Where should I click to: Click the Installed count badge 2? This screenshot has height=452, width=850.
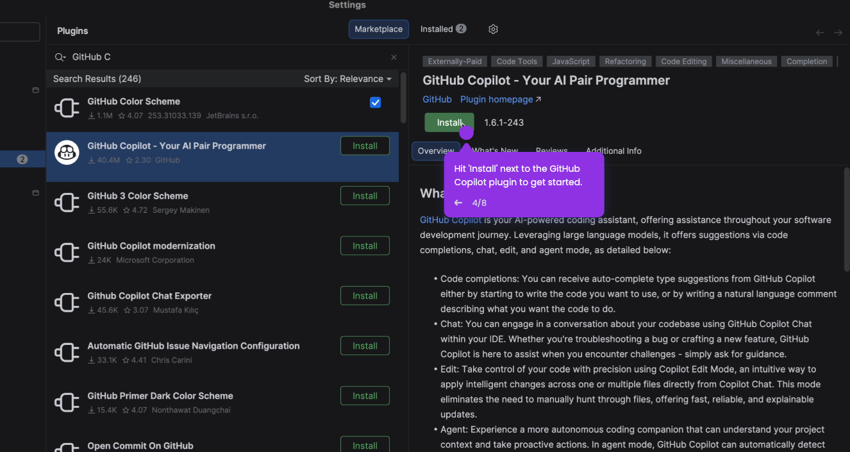[x=461, y=29]
